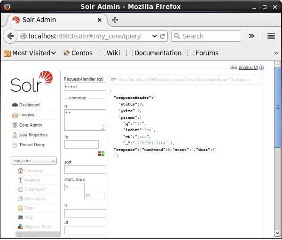Image resolution: width=282 pixels, height=240 pixels.
Task: Select Overview under my_core
Action: 33,171
